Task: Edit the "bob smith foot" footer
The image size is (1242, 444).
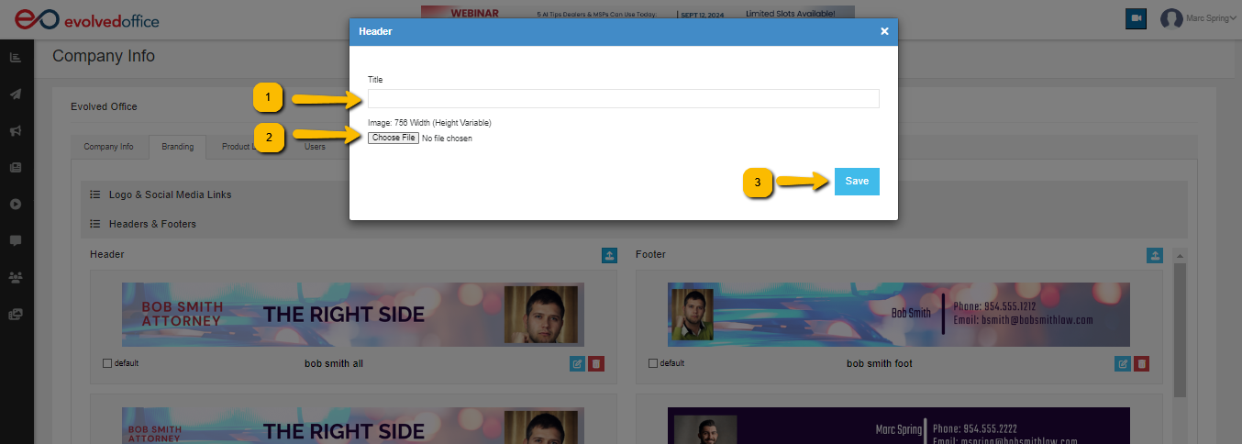Action: point(1123,364)
